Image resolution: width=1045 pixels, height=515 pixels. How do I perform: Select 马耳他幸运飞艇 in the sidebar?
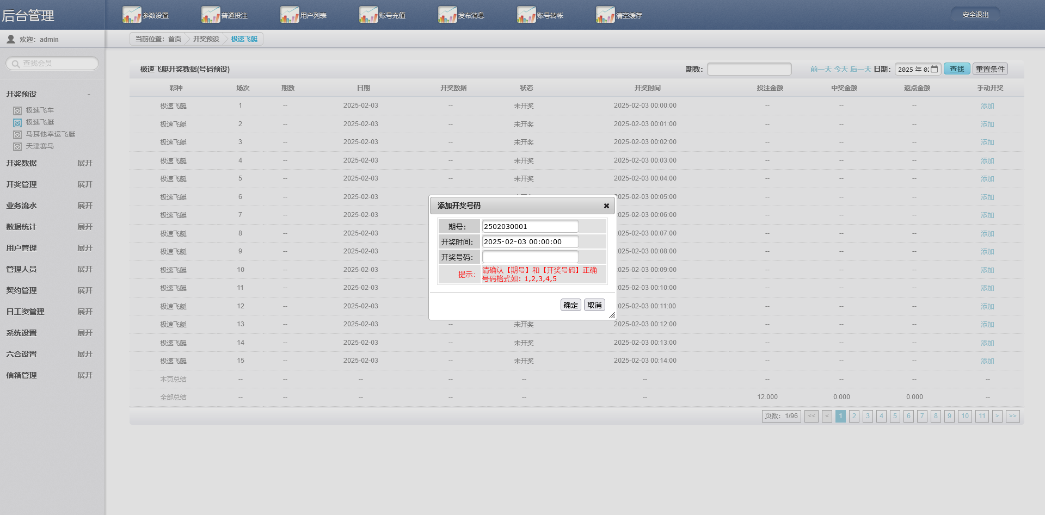[50, 134]
